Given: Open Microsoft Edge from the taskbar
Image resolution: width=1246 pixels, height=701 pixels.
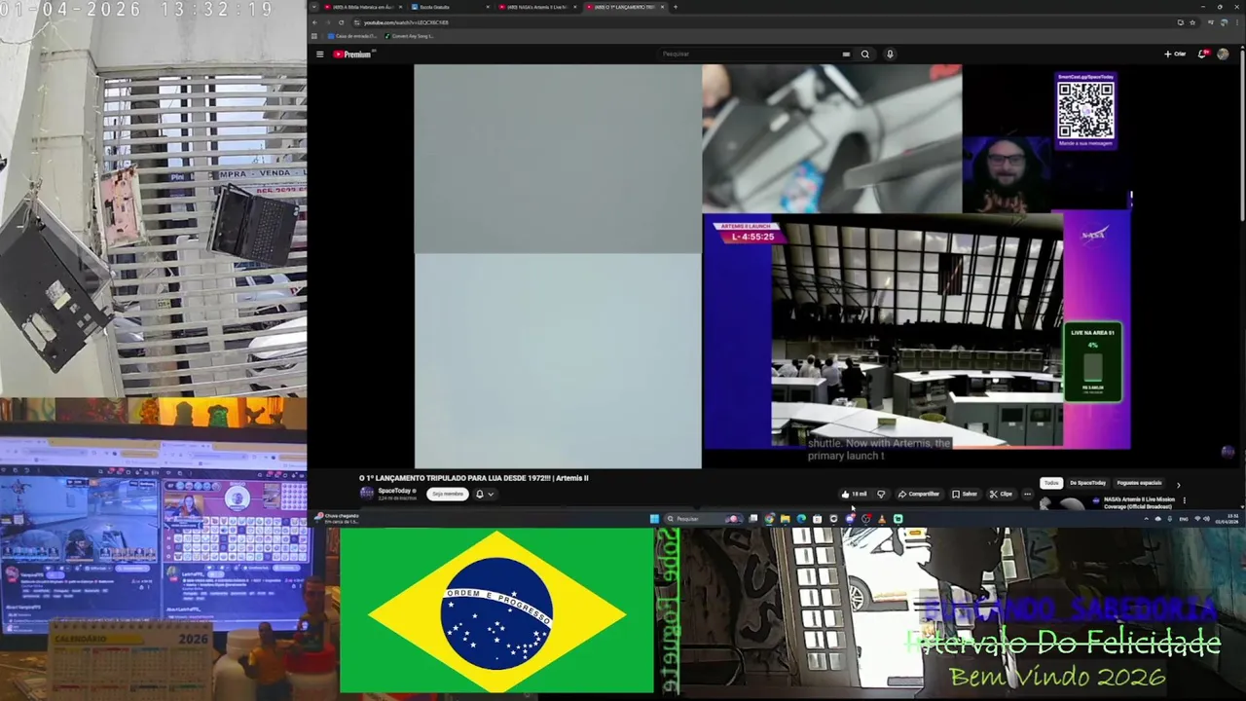Looking at the screenshot, I should [x=801, y=519].
